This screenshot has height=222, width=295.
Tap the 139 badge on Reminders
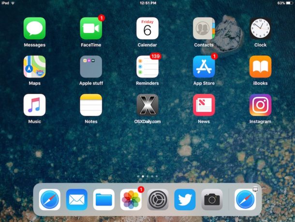tap(155, 56)
